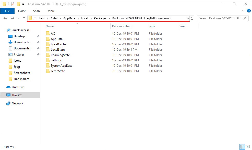The height and width of the screenshot is (150, 252).
Task: Open Screenshots folder in sidebar
Action: (x=22, y=73)
